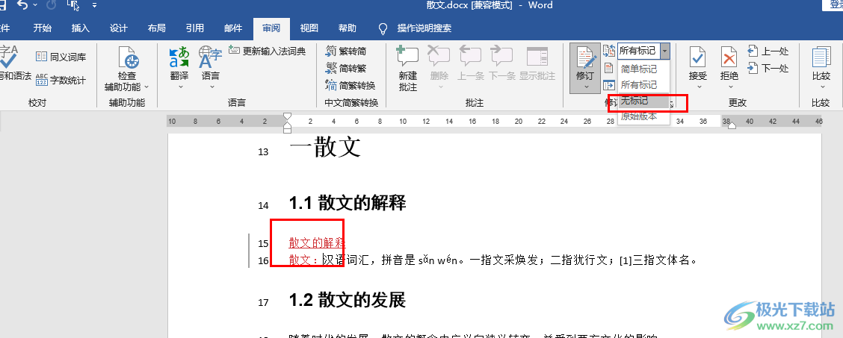This screenshot has height=338, width=843.
Task: Switch to the 开始 ribbon tab
Action: tap(43, 28)
